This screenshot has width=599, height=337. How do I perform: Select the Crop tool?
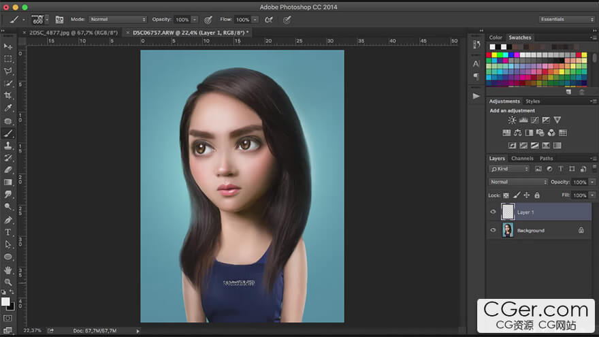click(x=7, y=95)
